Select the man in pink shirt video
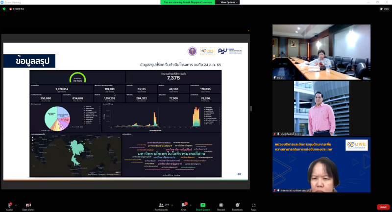The image size is (392, 212). tap(321, 108)
